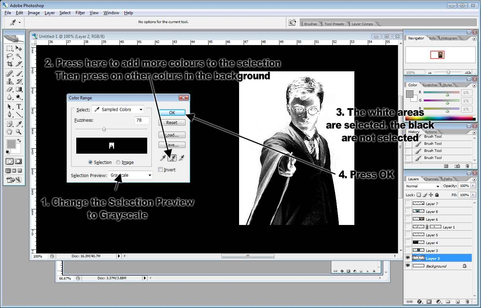
Task: Switch to Quick Mask mode
Action: point(18,161)
